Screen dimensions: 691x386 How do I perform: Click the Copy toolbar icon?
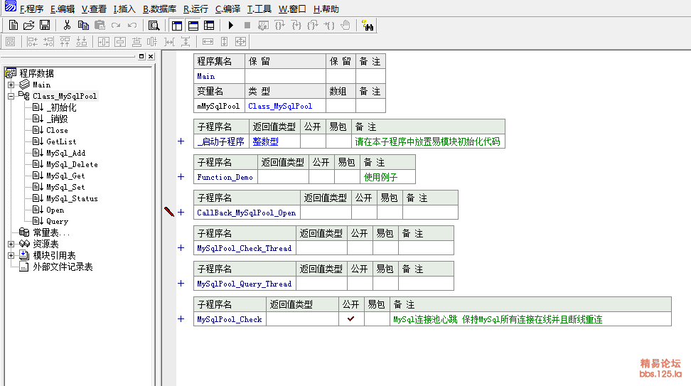tap(83, 25)
